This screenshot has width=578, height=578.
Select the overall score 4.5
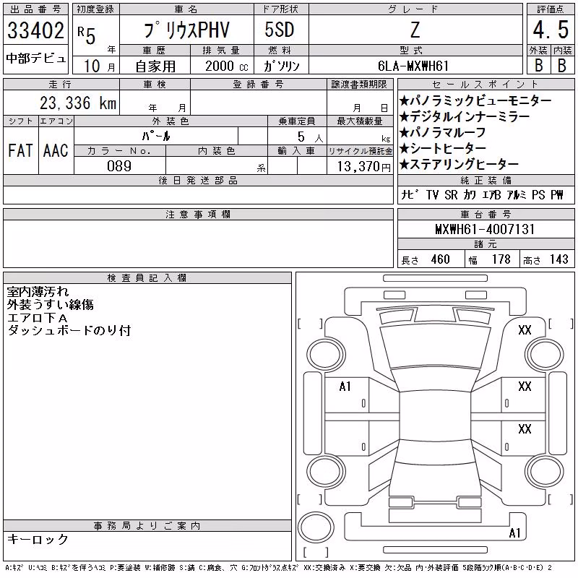(551, 30)
